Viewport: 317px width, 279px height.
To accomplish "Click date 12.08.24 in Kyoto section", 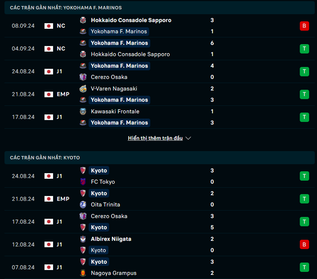I will tap(23, 245).
